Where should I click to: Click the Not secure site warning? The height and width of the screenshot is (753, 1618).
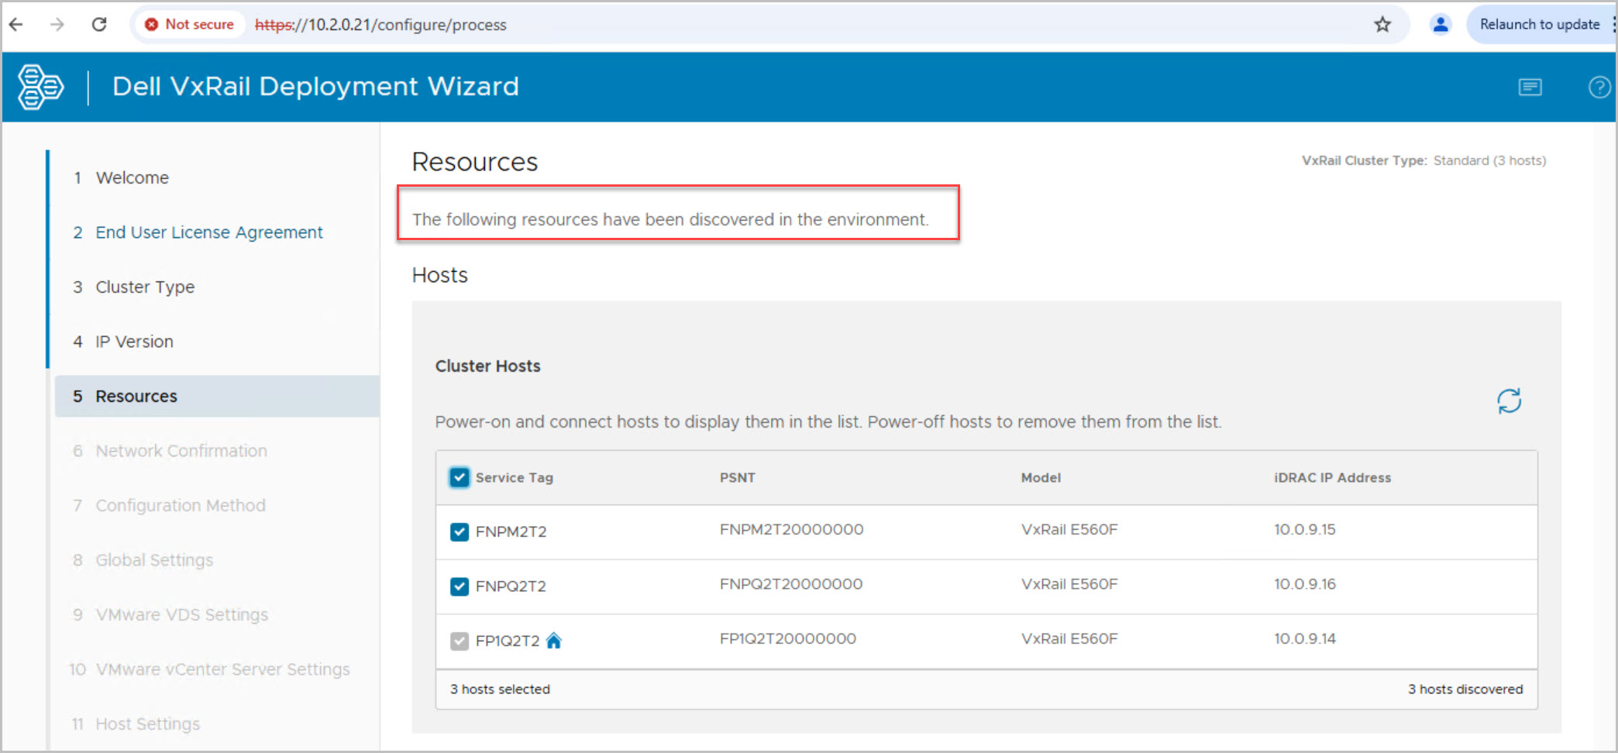(x=190, y=25)
